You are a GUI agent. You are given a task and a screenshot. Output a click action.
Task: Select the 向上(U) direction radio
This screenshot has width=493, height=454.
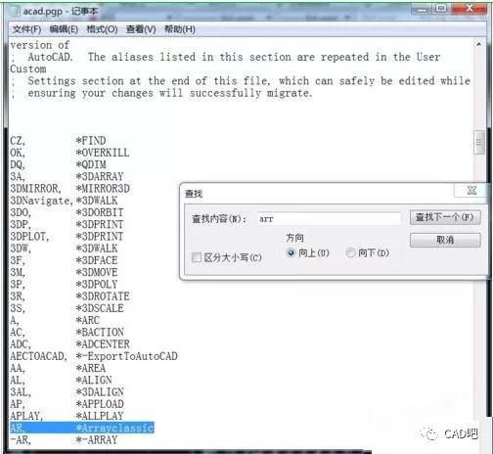291,252
